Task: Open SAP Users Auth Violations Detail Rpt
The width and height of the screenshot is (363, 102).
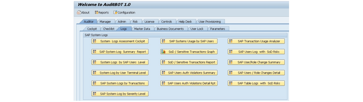Action: 189,83
